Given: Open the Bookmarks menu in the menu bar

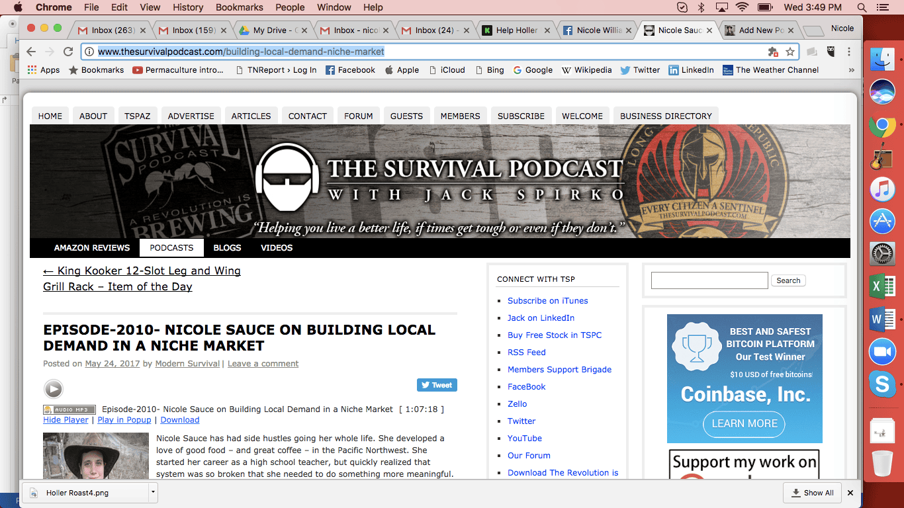Looking at the screenshot, I should point(239,7).
